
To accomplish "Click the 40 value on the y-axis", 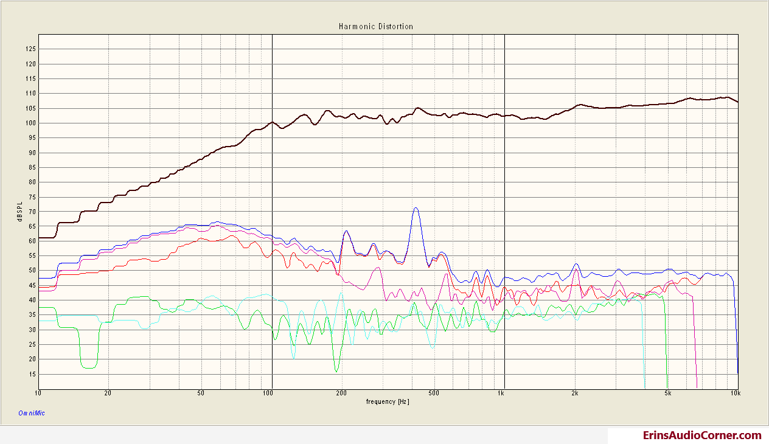I will coord(33,300).
